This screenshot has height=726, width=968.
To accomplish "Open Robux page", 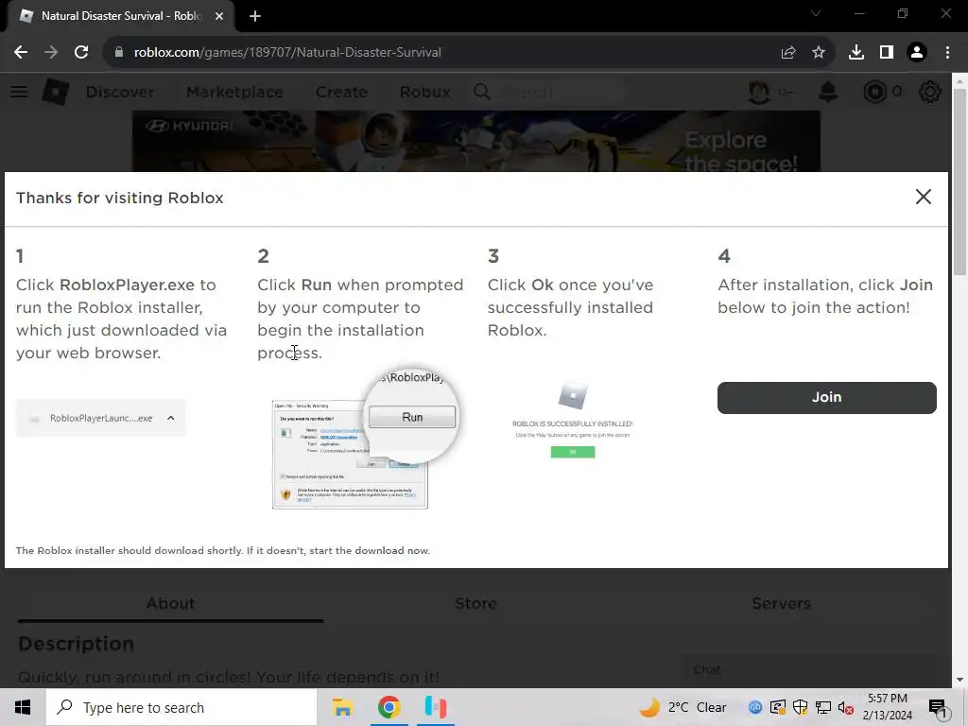I will point(424,92).
